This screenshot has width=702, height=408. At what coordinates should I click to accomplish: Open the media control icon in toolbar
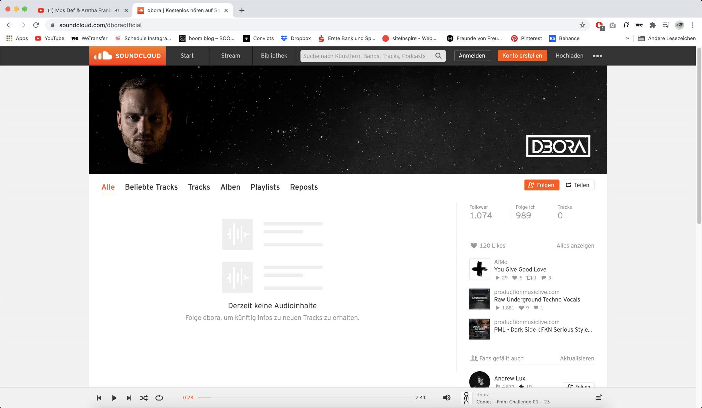(x=666, y=25)
